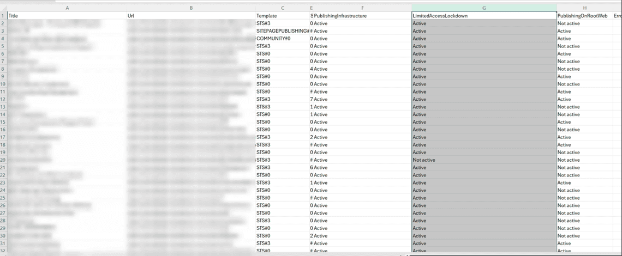Select column C header
The height and width of the screenshot is (256, 622).
click(283, 8)
